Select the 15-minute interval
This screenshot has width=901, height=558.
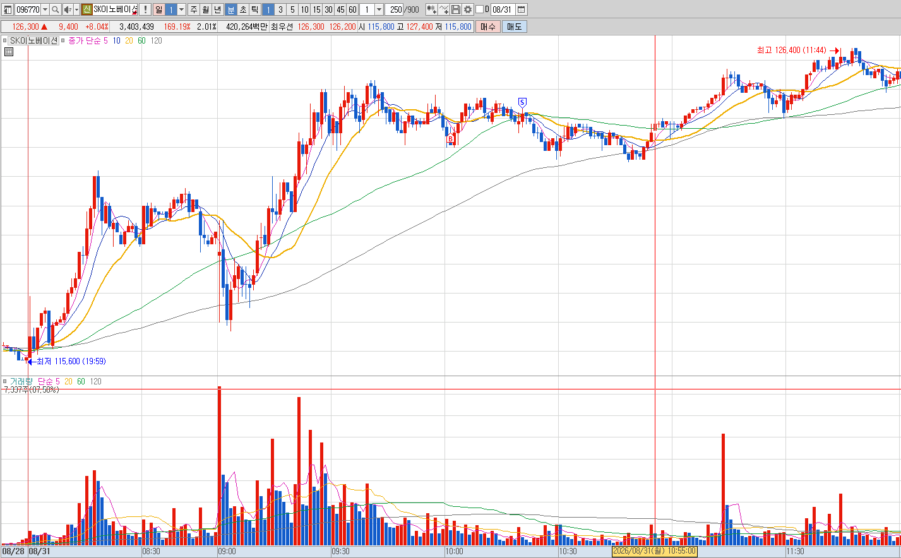point(316,9)
